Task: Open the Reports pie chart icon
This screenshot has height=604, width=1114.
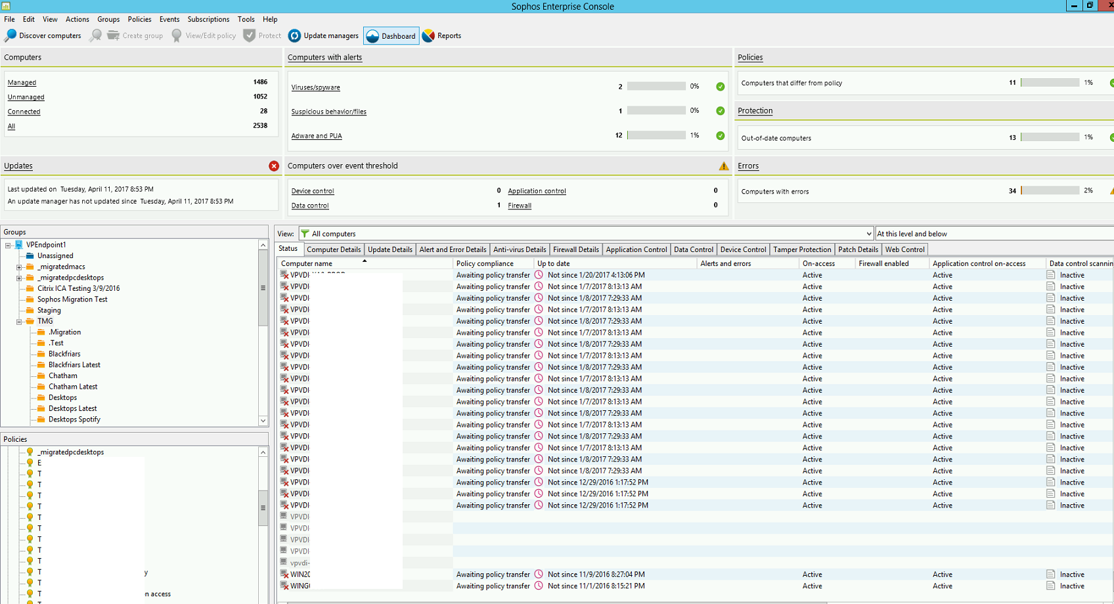Action: (428, 35)
